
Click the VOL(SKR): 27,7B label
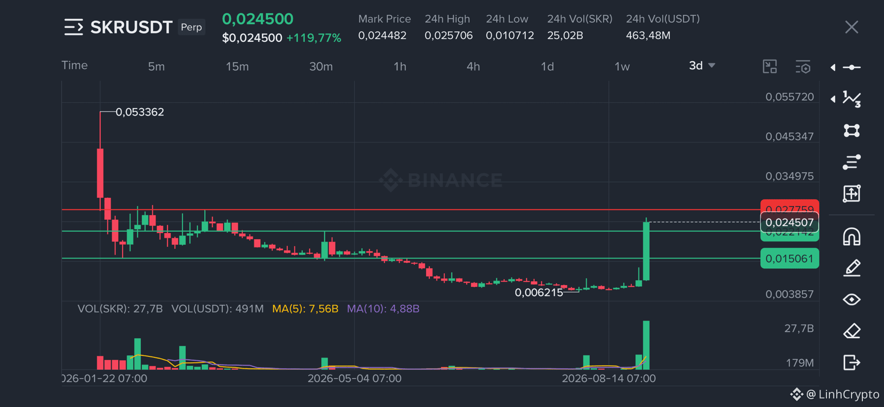pyautogui.click(x=120, y=309)
